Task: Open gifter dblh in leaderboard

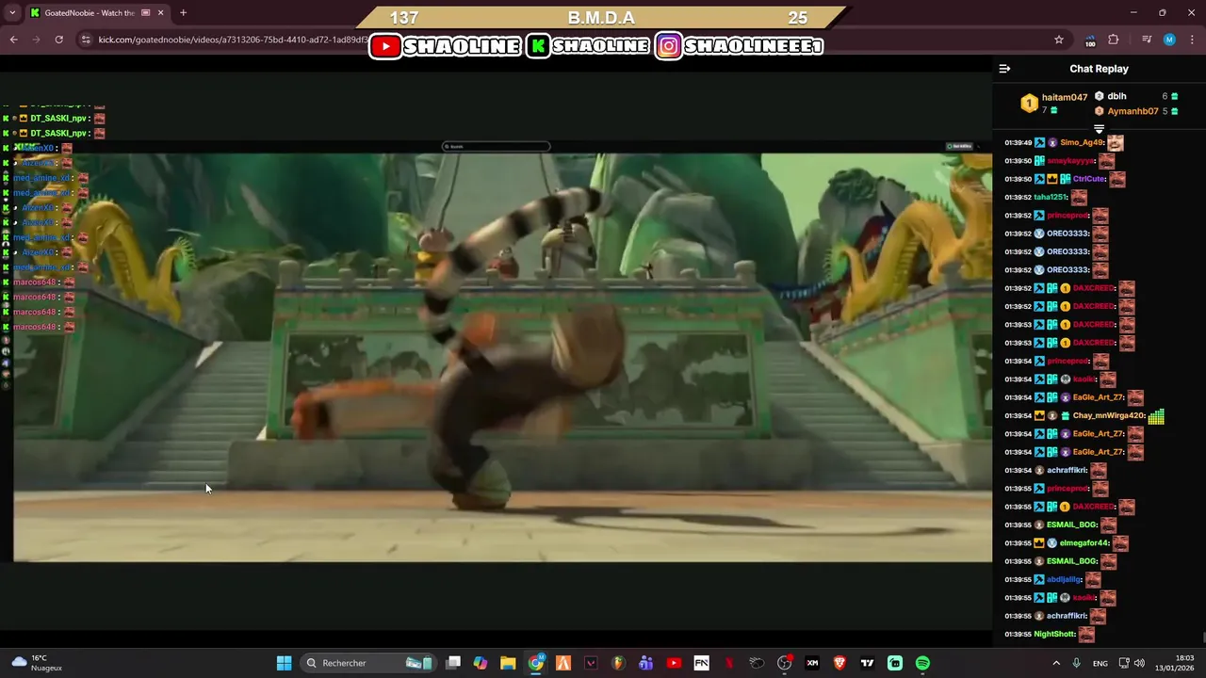Action: [x=1116, y=96]
